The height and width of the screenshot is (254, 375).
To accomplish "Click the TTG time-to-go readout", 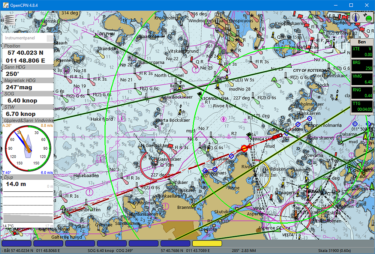I will coord(362,106).
